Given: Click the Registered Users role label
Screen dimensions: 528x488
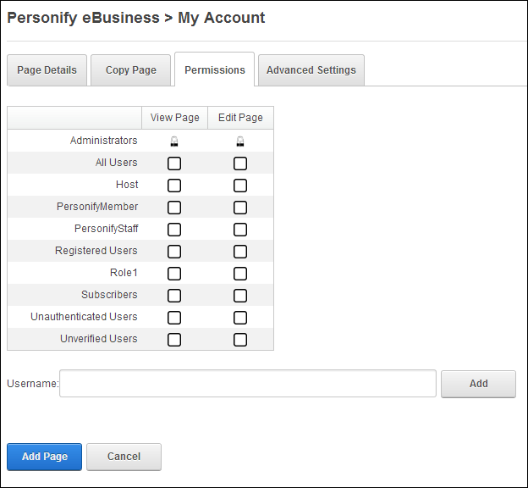Looking at the screenshot, I should pyautogui.click(x=96, y=251).
